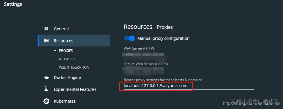The width and height of the screenshot is (283, 109).
Task: Click the Proxies subtitle text
Action: click(165, 27)
